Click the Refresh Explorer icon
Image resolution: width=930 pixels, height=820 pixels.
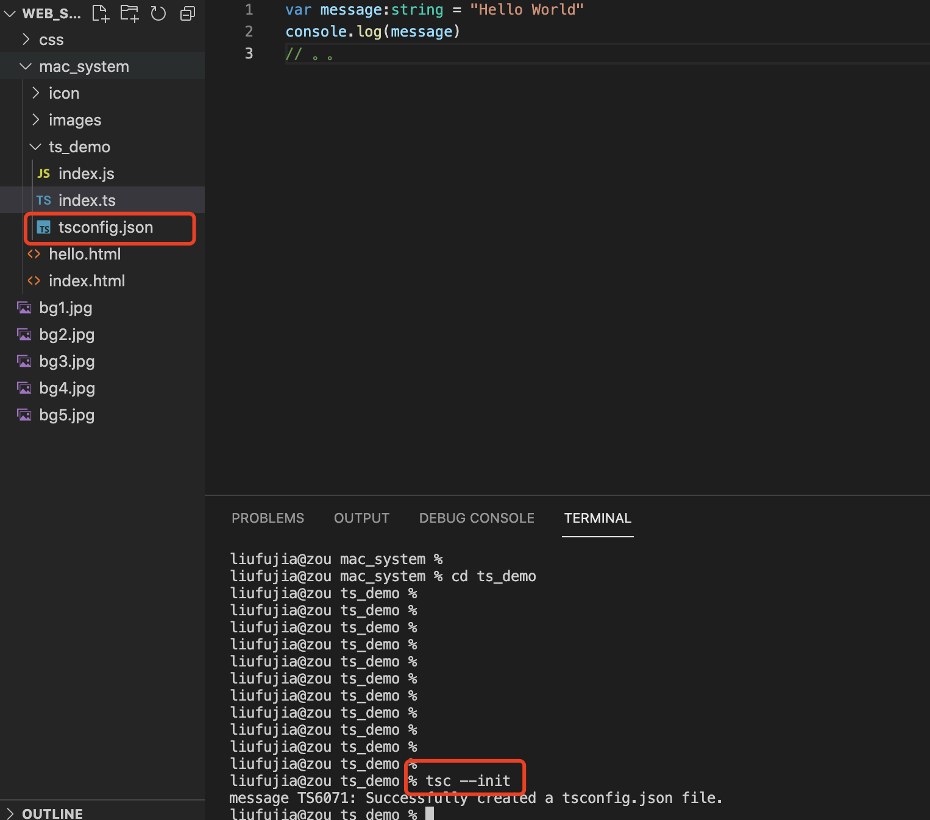pyautogui.click(x=158, y=13)
